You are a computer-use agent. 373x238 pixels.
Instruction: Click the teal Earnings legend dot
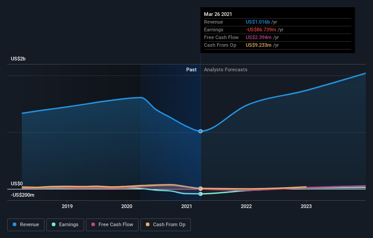pos(54,224)
